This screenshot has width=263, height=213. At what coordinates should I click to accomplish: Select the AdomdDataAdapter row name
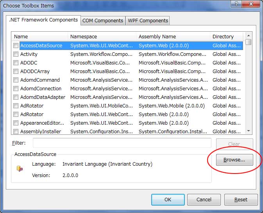click(43, 97)
